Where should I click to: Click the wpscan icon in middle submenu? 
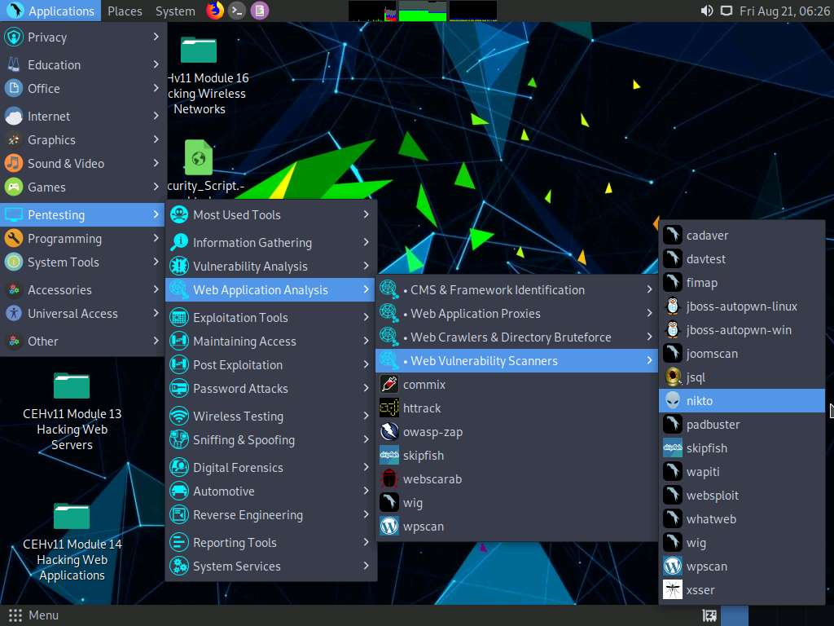coord(389,527)
